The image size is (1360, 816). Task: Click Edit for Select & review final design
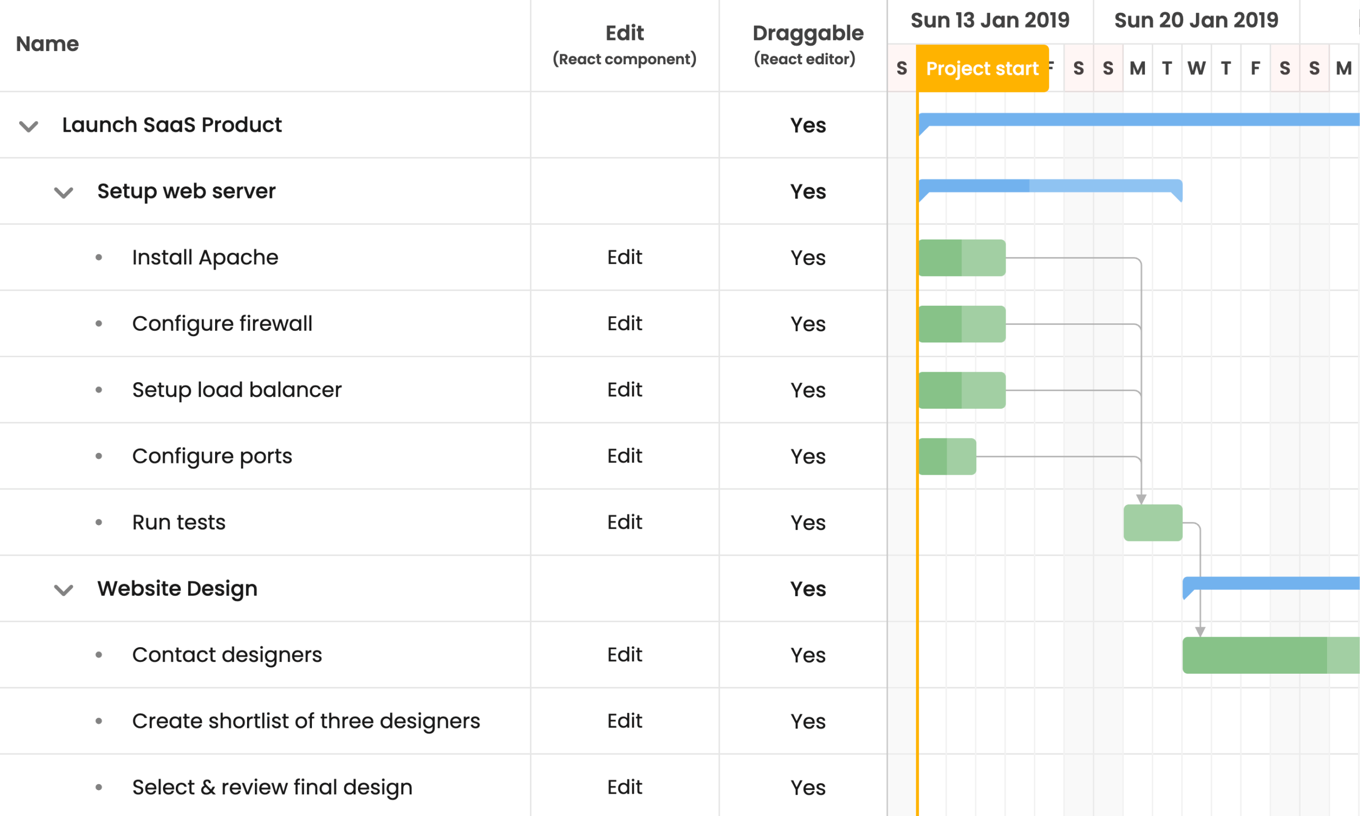tap(624, 787)
